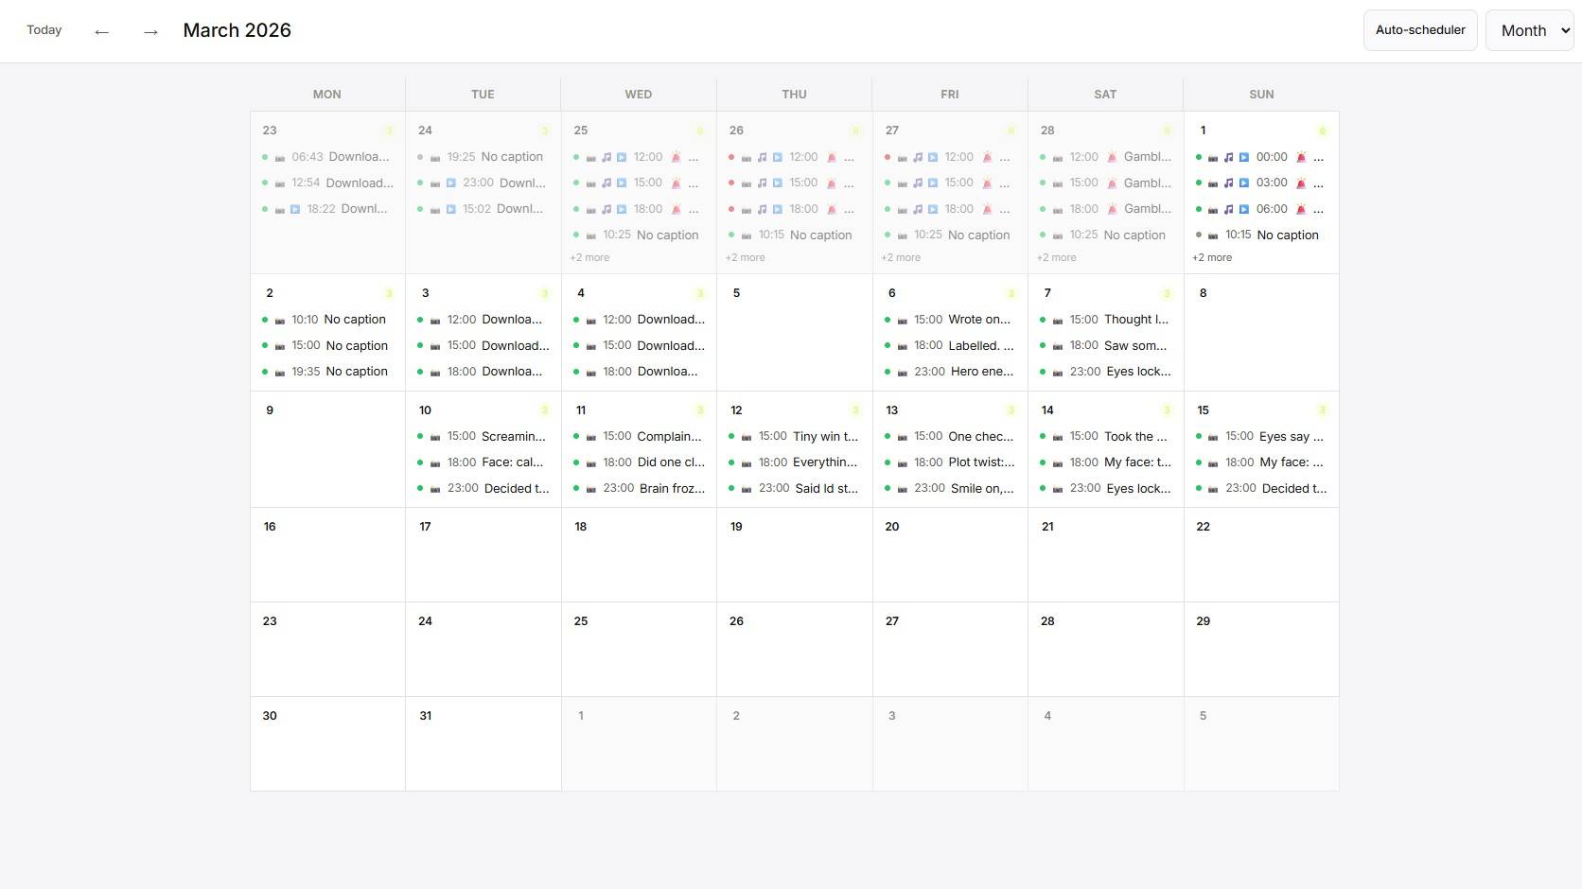Open the 15:00 'Took the ...' post on March 14

point(1105,436)
